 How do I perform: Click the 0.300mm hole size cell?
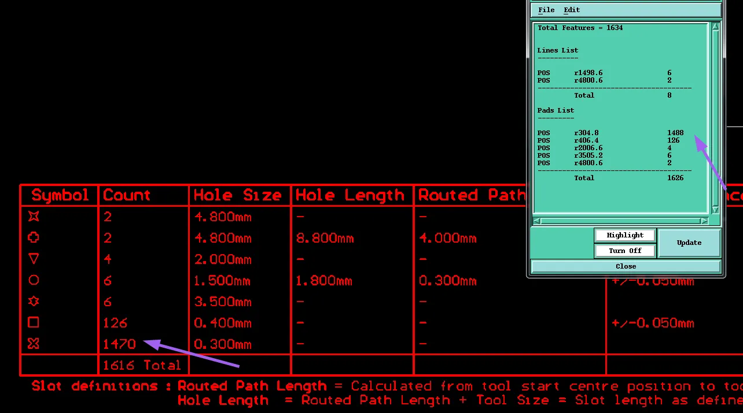pyautogui.click(x=223, y=344)
